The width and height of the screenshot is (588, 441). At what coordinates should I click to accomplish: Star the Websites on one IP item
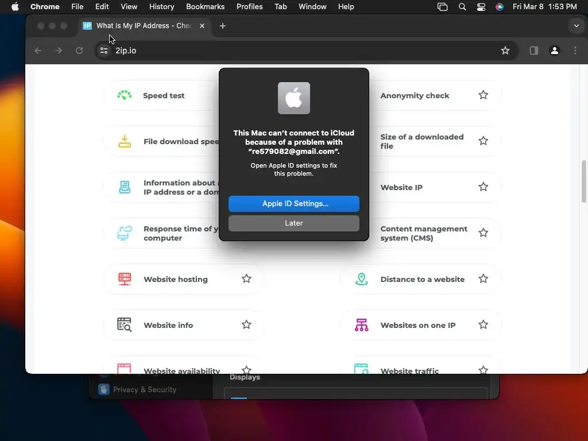click(x=483, y=324)
